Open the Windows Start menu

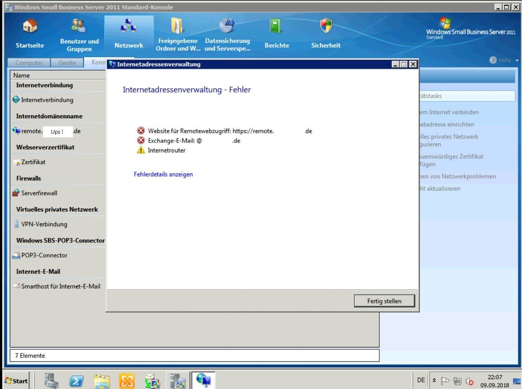click(17, 381)
